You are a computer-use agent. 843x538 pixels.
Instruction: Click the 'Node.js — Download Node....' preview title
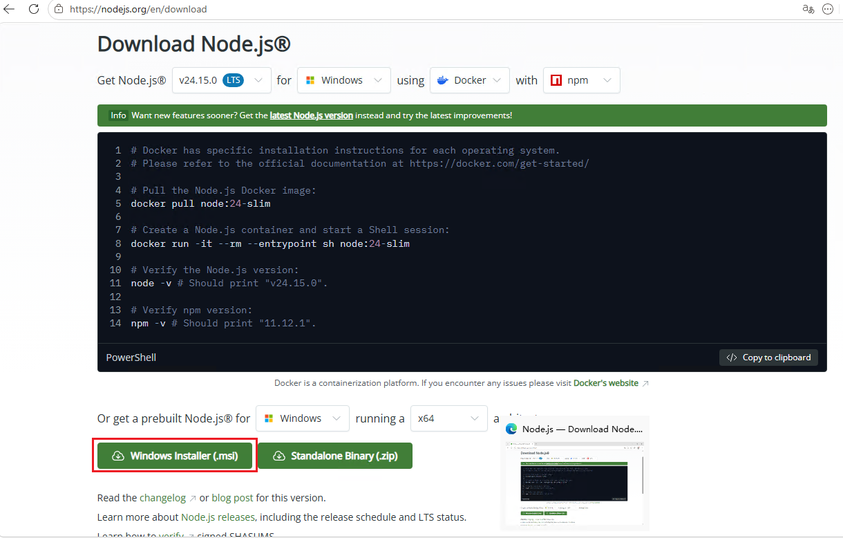click(582, 429)
